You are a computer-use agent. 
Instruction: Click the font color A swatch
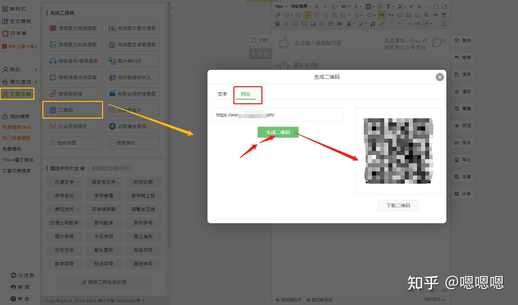pos(356,6)
